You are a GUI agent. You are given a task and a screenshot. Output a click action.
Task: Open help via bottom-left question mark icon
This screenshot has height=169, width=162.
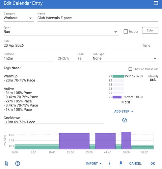(x=18, y=163)
